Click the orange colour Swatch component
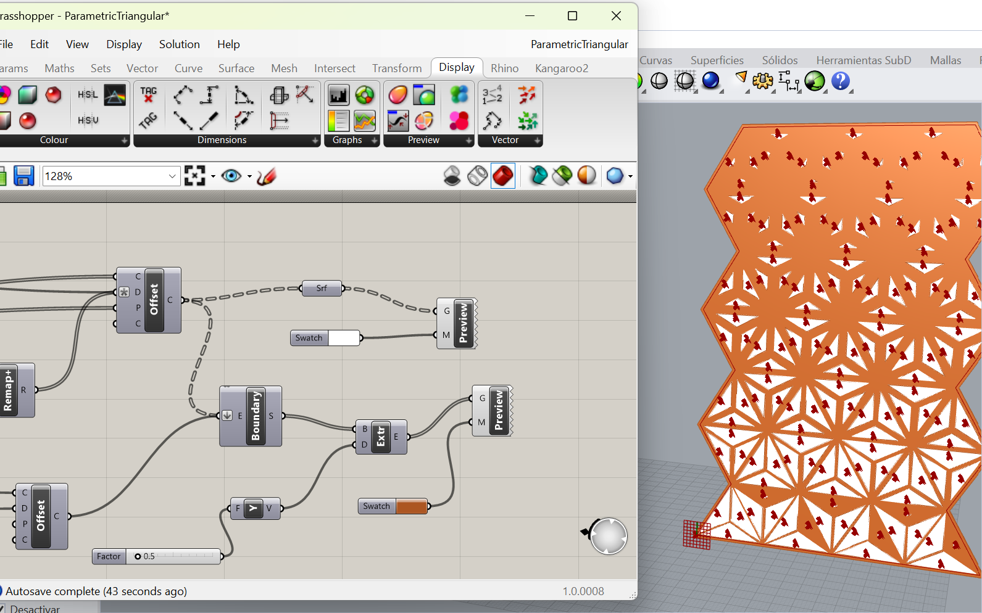 (411, 506)
